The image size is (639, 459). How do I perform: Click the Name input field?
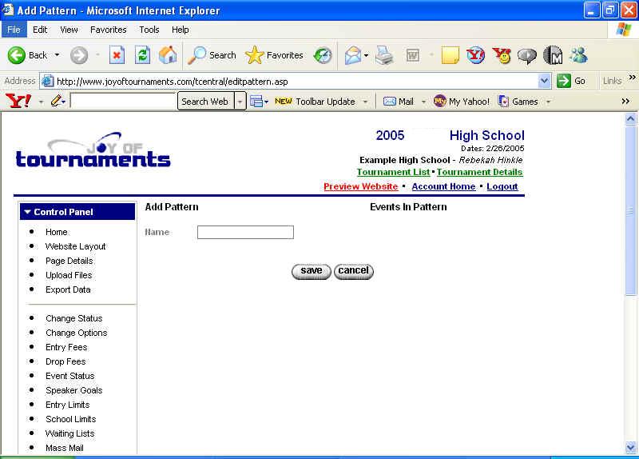pos(245,233)
